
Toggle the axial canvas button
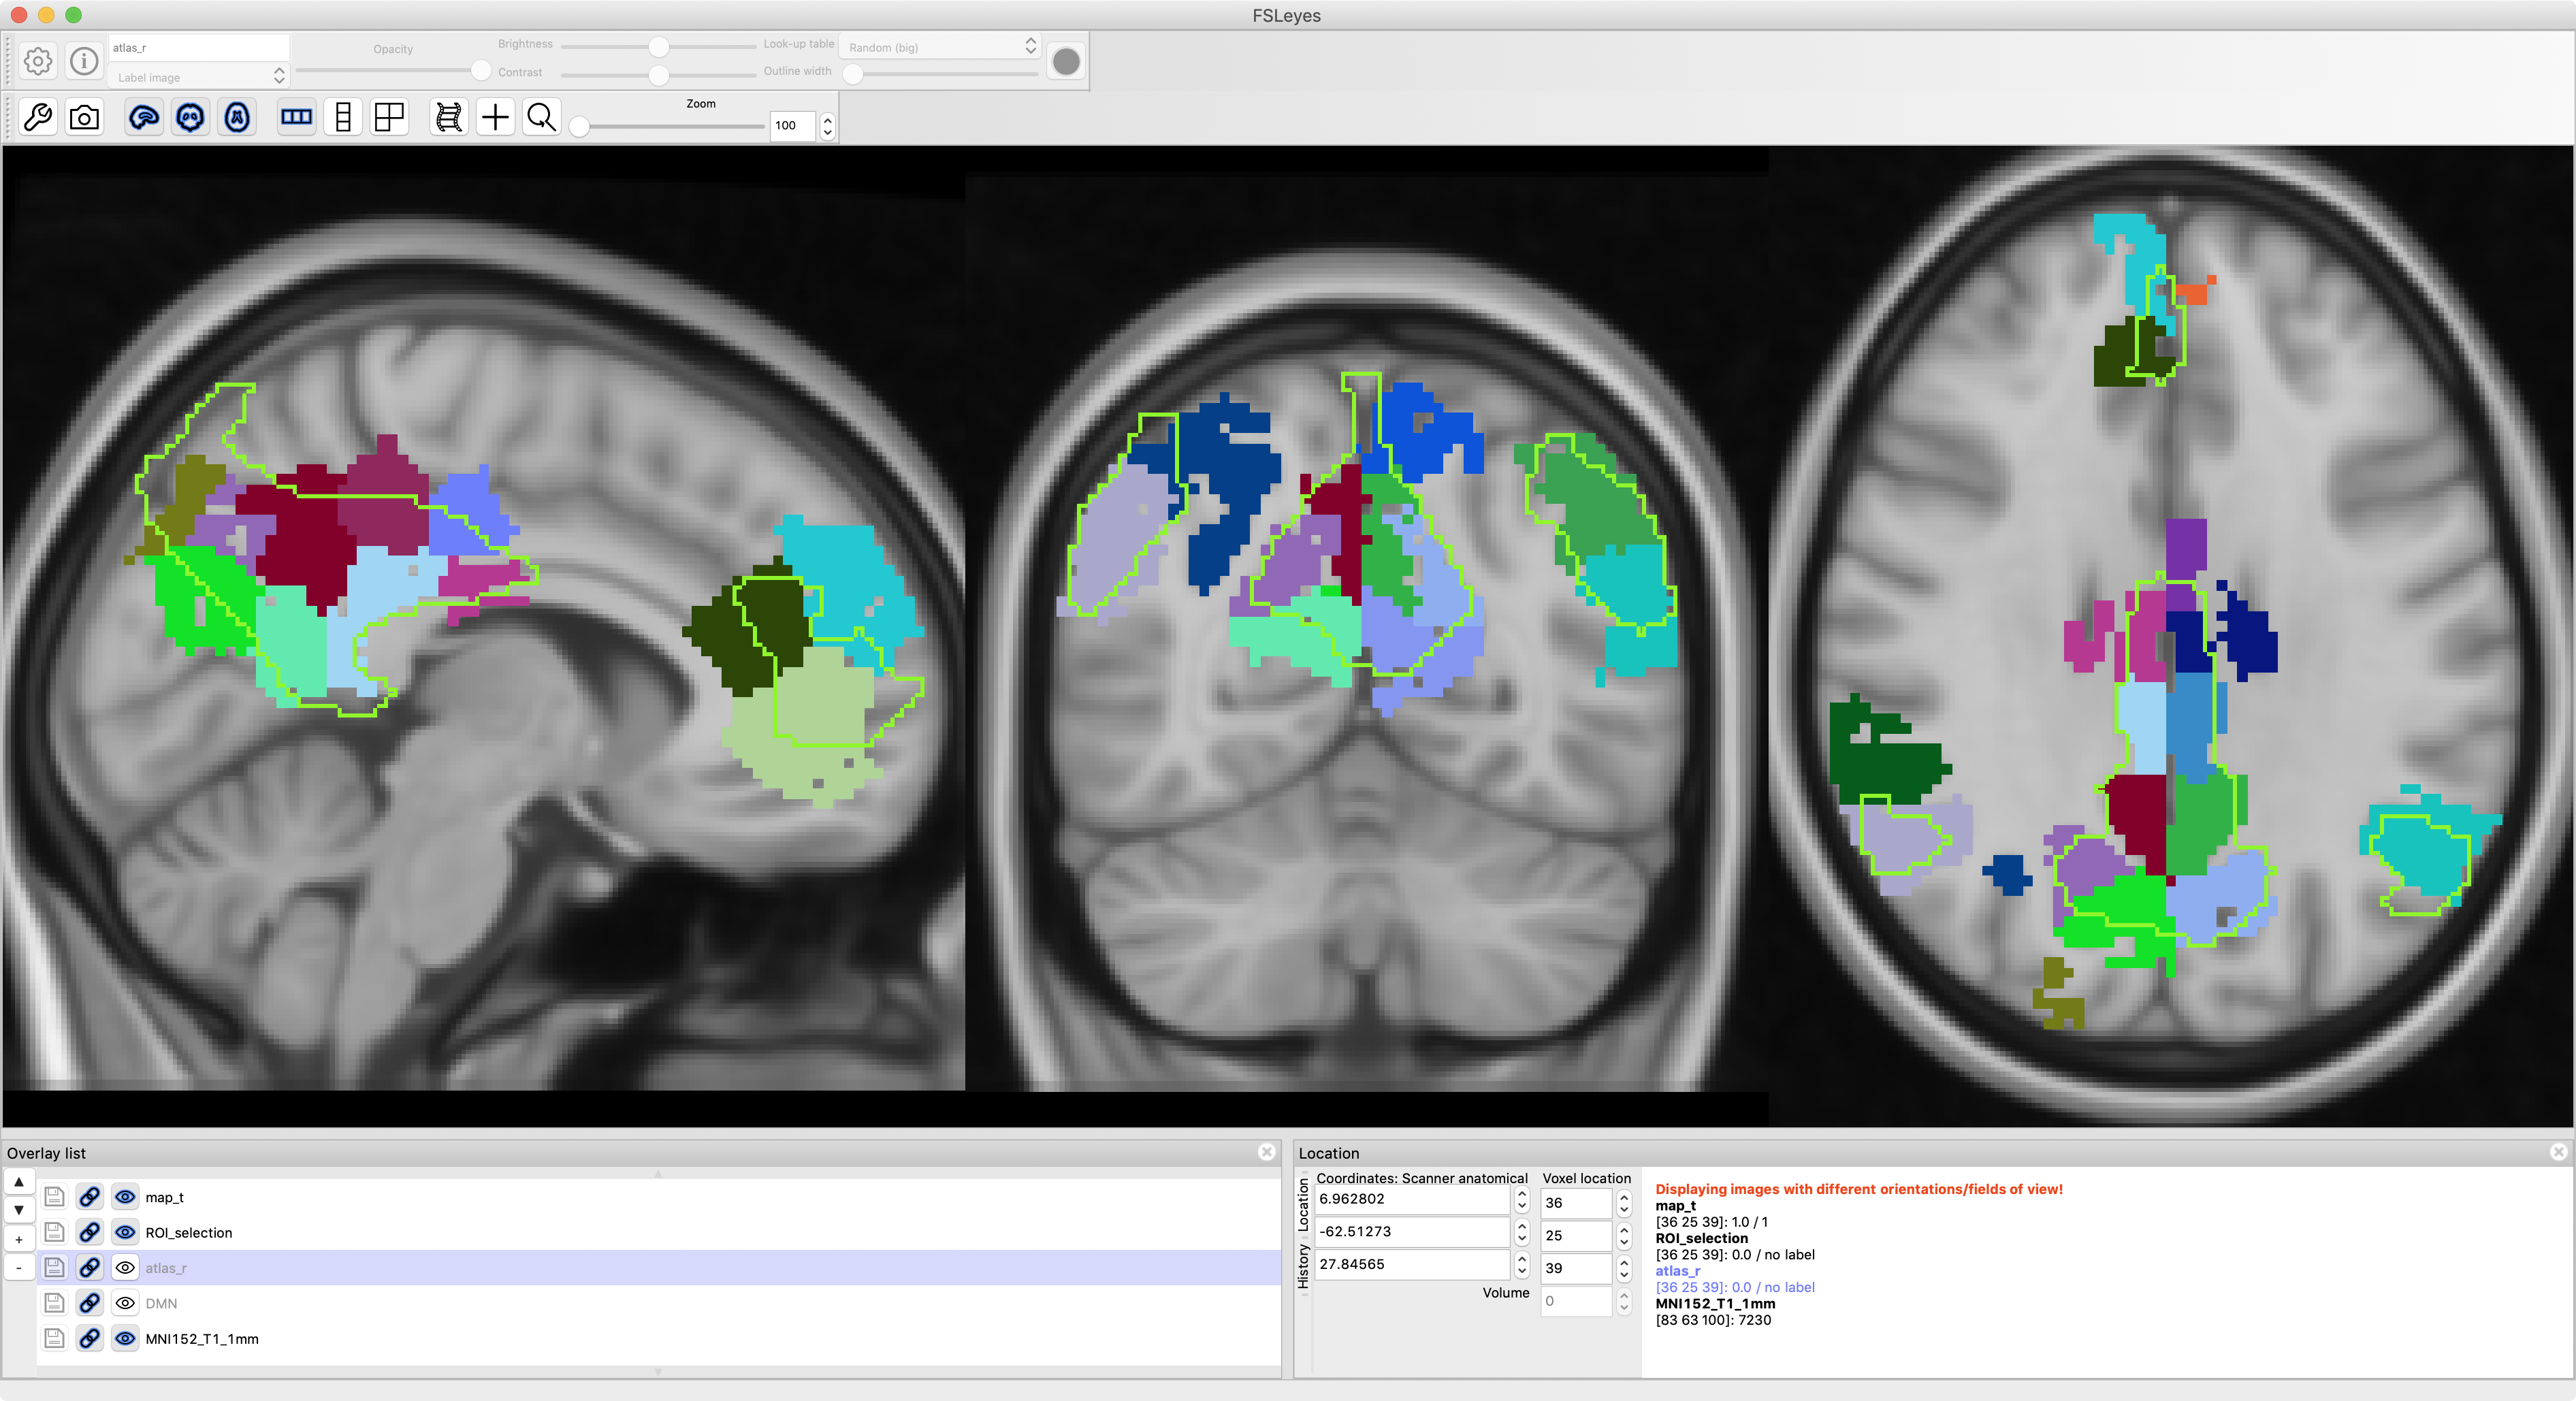coord(237,118)
